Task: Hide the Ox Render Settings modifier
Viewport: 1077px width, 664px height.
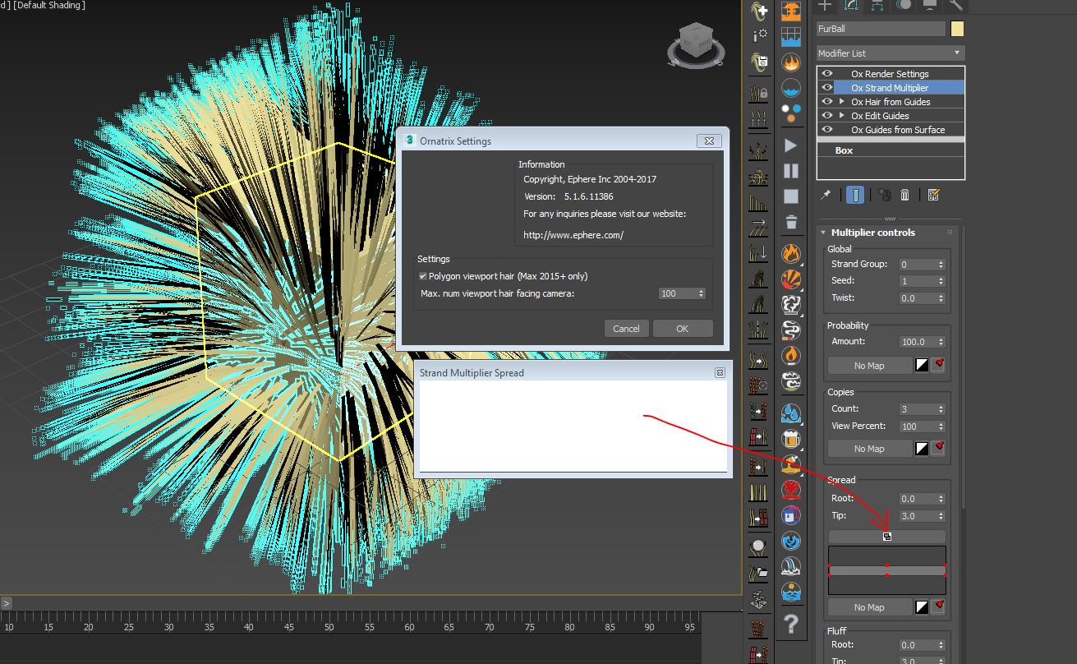Action: tap(827, 74)
